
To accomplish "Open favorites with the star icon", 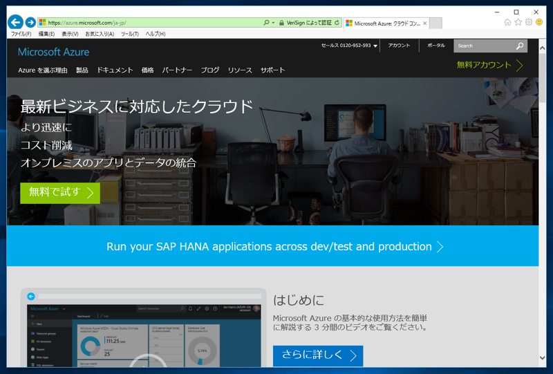I will click(x=518, y=22).
